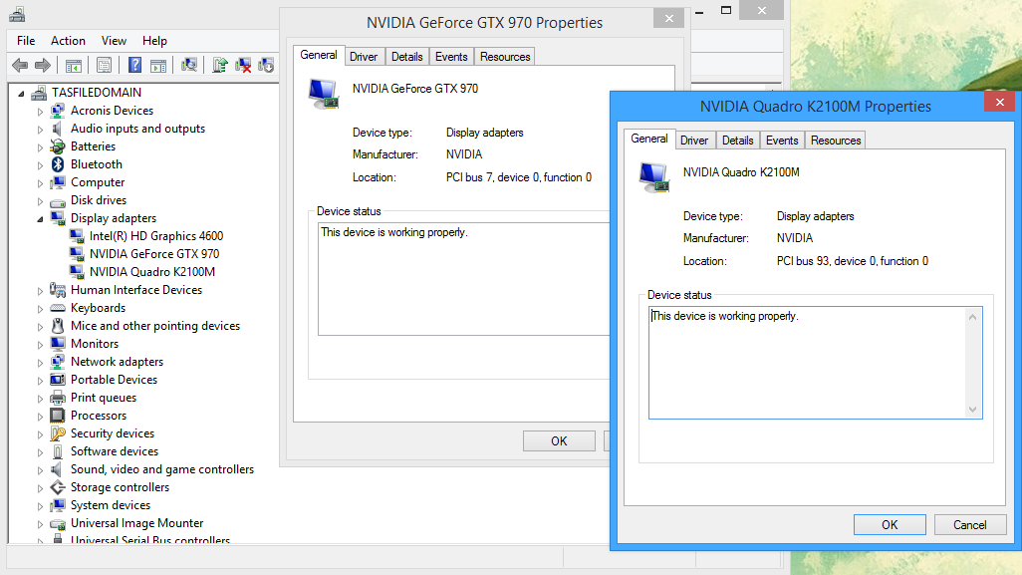Click the device icon in Quadro K2100M Properties
This screenshot has height=575, width=1022.
point(654,178)
